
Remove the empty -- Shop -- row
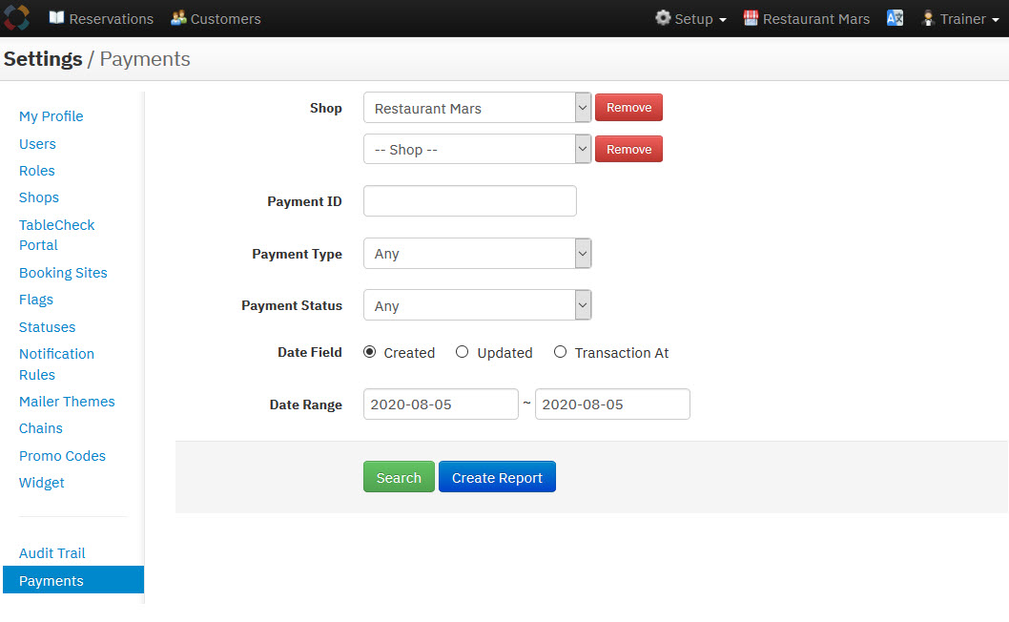(x=628, y=150)
